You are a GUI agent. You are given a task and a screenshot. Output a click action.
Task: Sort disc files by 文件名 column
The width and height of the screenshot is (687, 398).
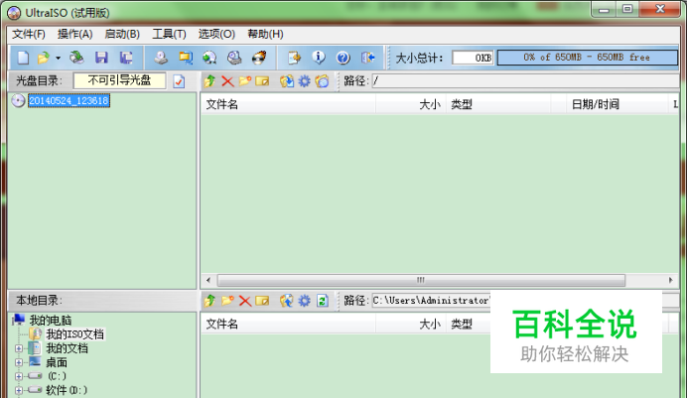[x=288, y=104]
